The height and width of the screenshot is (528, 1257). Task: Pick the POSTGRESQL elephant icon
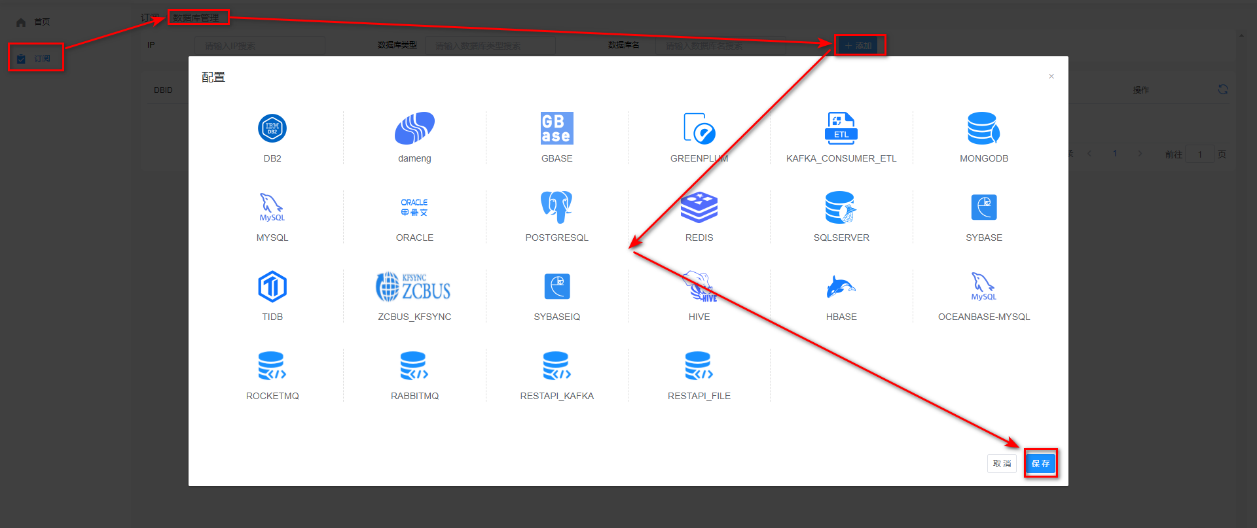coord(556,207)
